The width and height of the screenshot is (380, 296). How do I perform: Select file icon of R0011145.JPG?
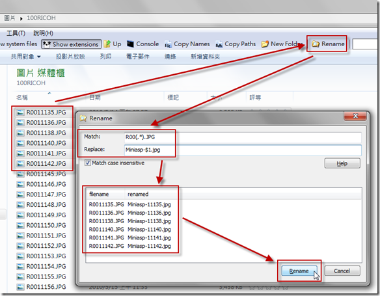click(20, 174)
